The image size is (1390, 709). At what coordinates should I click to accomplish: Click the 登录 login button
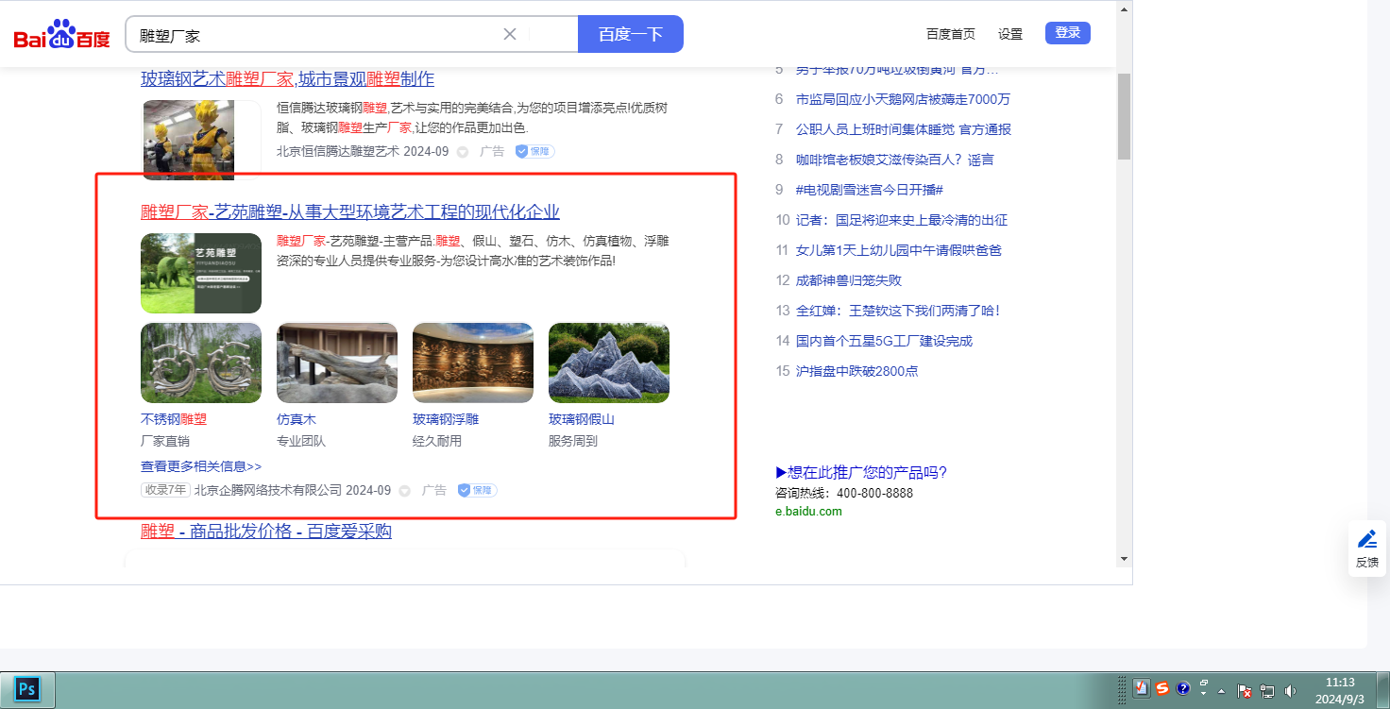coord(1067,33)
